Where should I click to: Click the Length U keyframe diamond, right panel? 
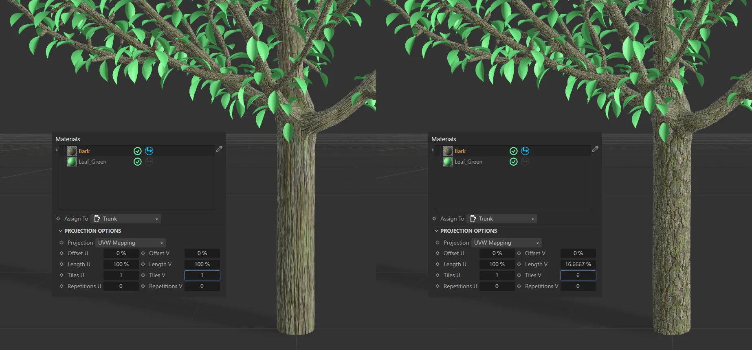[x=438, y=264]
